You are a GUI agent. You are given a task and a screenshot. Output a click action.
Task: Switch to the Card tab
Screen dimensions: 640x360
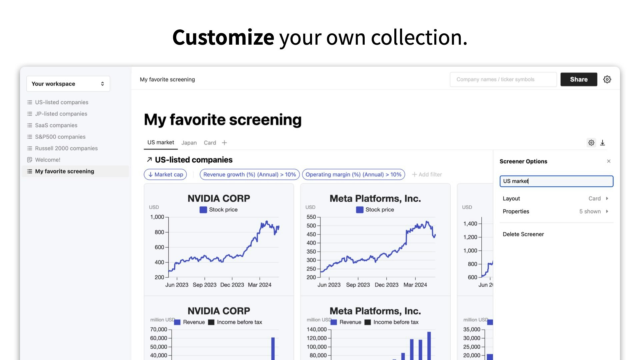[210, 143]
